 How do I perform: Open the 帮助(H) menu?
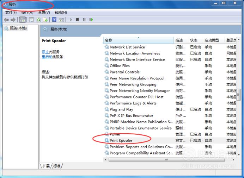coord(61,12)
